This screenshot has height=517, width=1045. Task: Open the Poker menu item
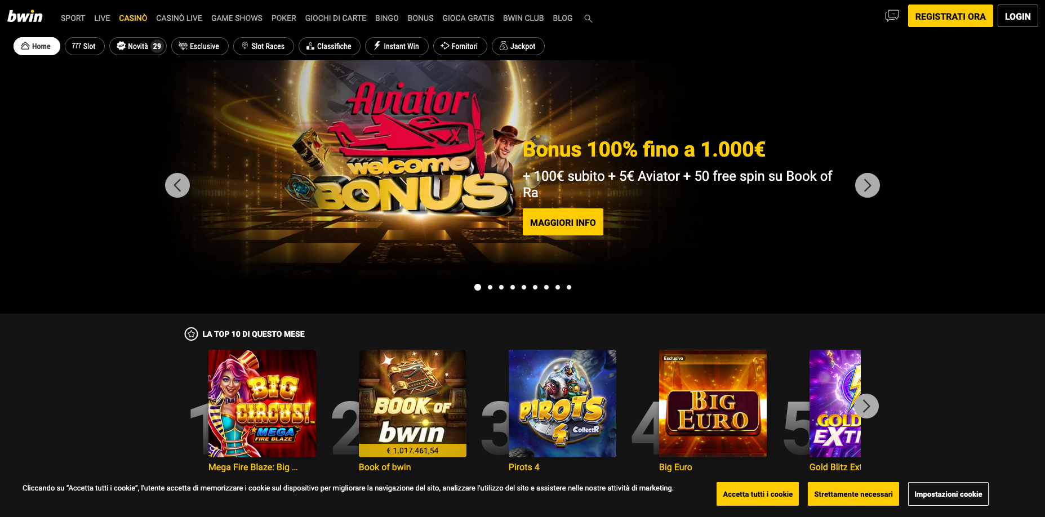click(x=284, y=18)
